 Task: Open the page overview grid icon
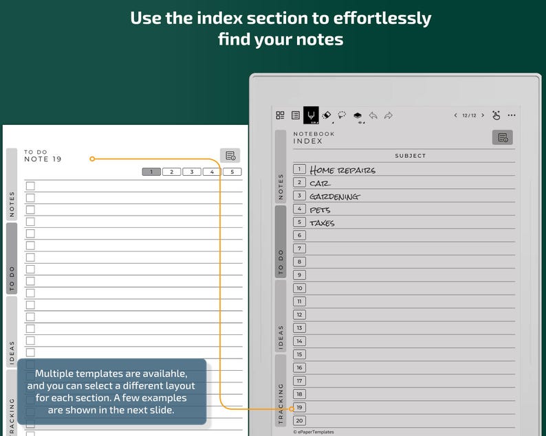[x=280, y=115]
